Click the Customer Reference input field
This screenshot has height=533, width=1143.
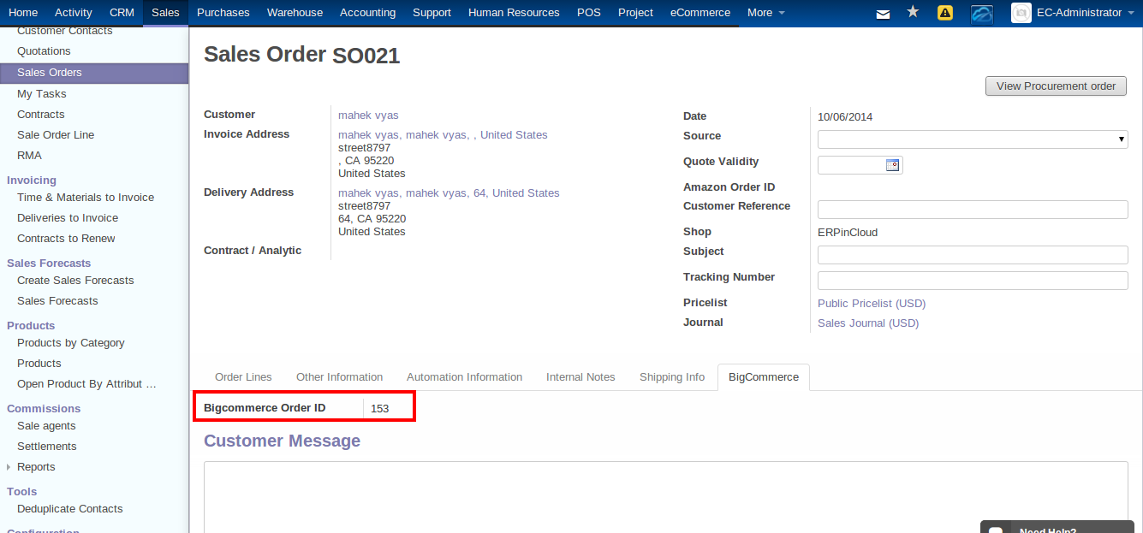coord(972,209)
